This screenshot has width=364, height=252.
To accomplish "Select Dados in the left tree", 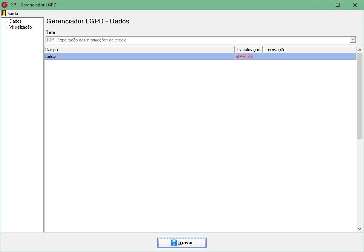I will click(15, 21).
